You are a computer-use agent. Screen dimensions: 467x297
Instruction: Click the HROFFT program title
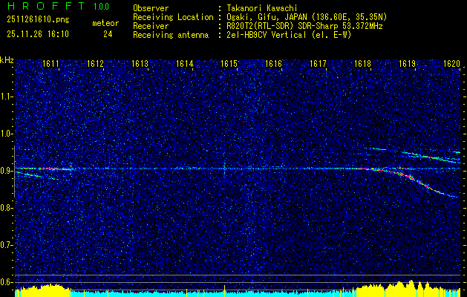46,6
